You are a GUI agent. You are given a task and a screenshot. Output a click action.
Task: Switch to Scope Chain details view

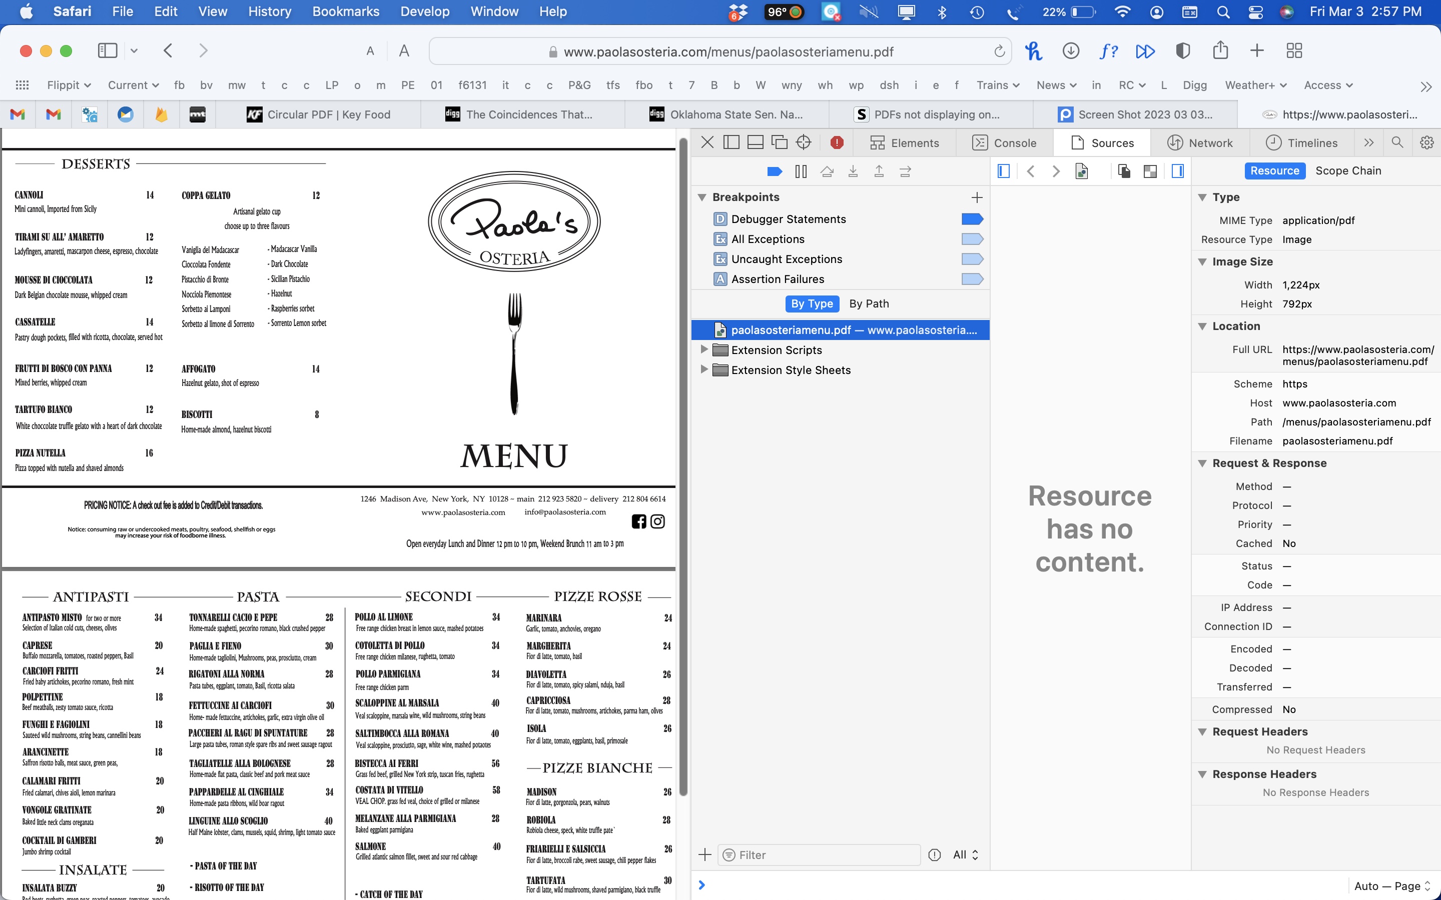(1347, 171)
